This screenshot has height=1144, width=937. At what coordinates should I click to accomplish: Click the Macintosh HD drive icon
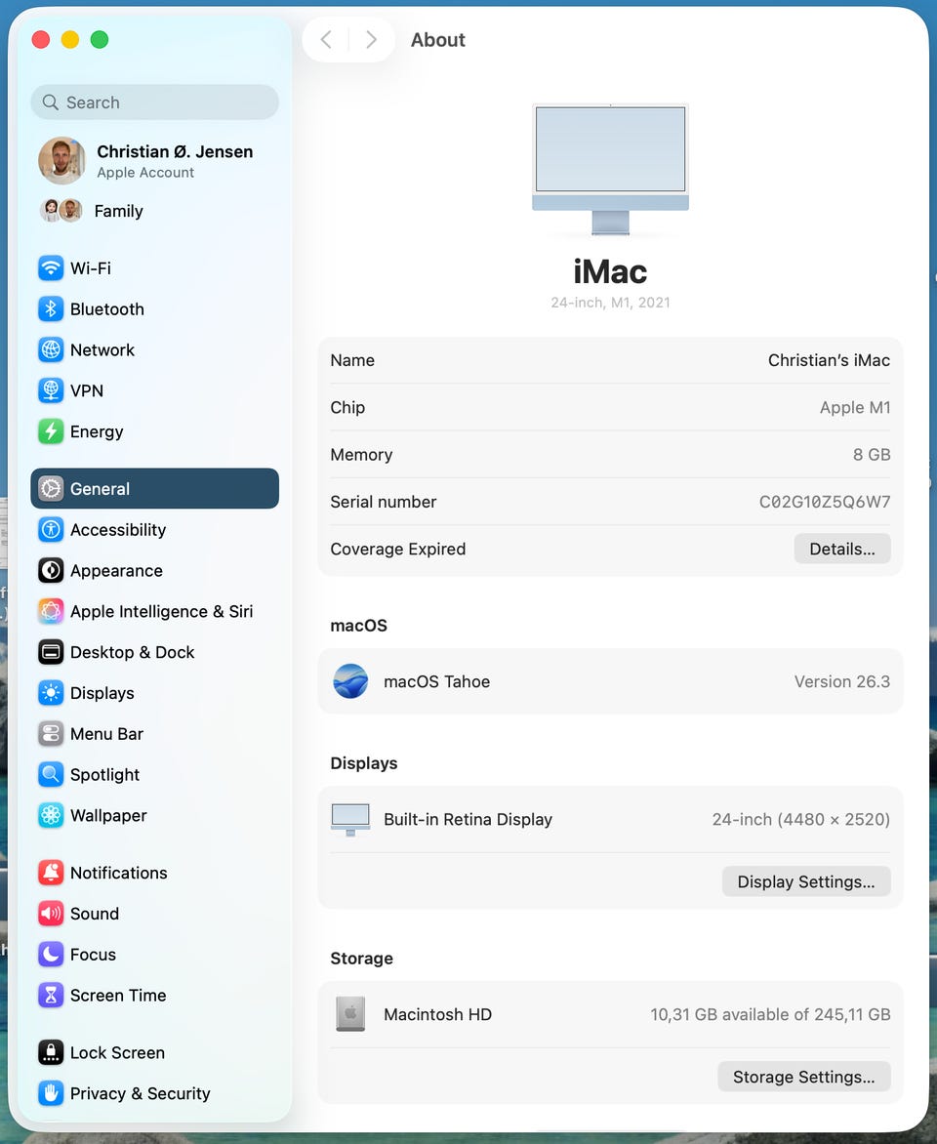point(350,1014)
